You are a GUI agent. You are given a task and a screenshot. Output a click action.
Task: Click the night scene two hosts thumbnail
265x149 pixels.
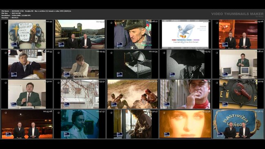click(27, 124)
